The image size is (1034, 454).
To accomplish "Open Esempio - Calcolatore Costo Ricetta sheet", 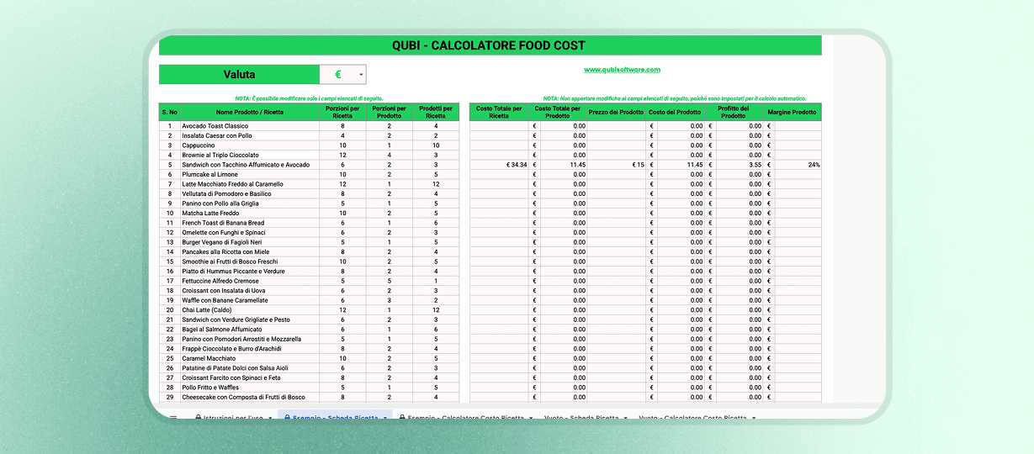I will (x=467, y=417).
